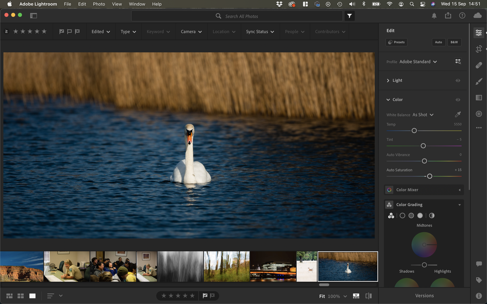Click the Share icon in top bar
The width and height of the screenshot is (487, 304).
tap(448, 15)
